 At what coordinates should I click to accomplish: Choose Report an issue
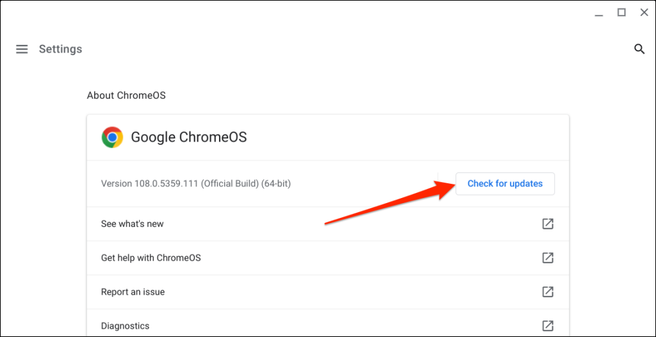tap(133, 292)
